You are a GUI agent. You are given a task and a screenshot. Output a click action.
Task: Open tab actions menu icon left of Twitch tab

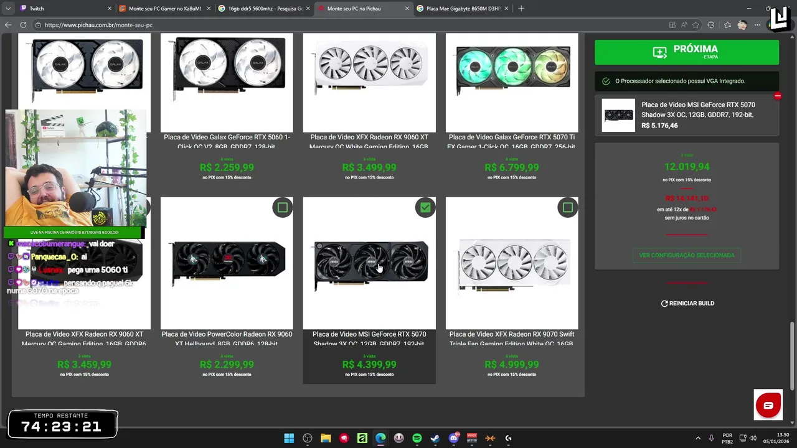pos(8,8)
